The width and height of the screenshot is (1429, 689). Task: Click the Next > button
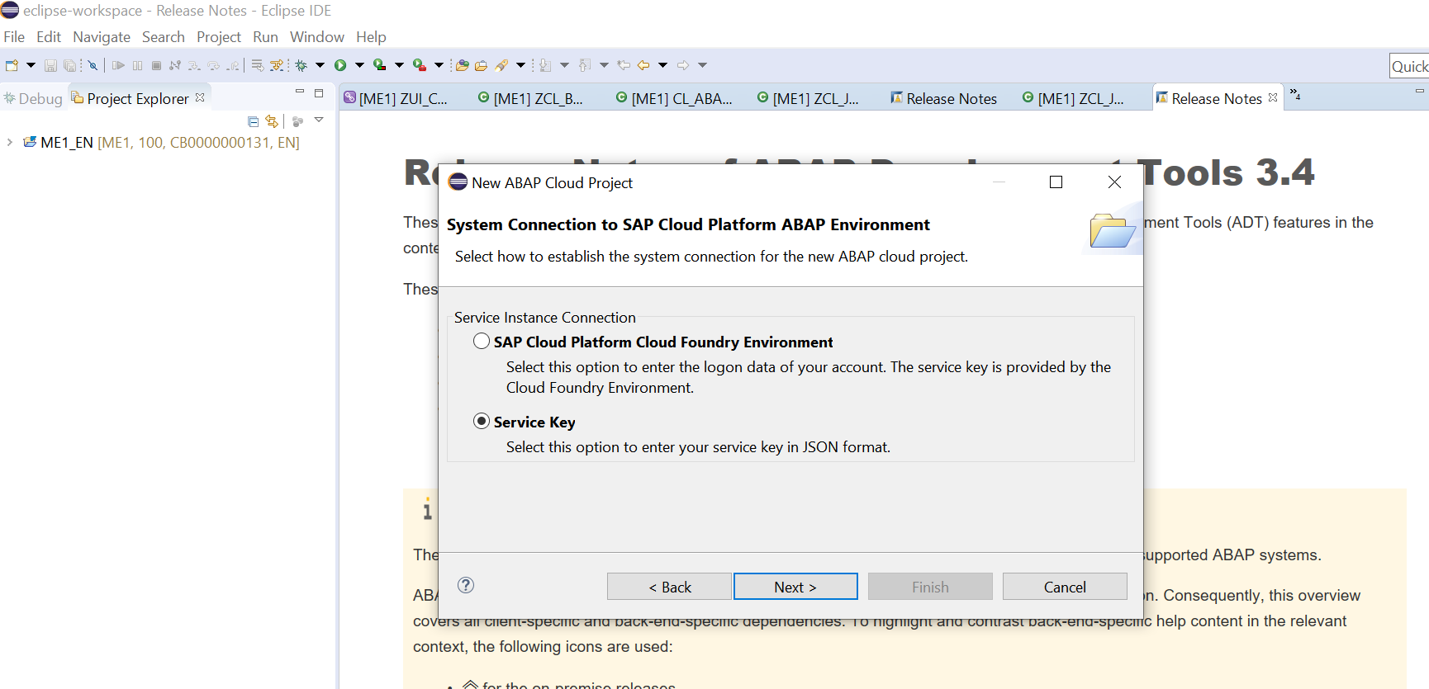[795, 587]
